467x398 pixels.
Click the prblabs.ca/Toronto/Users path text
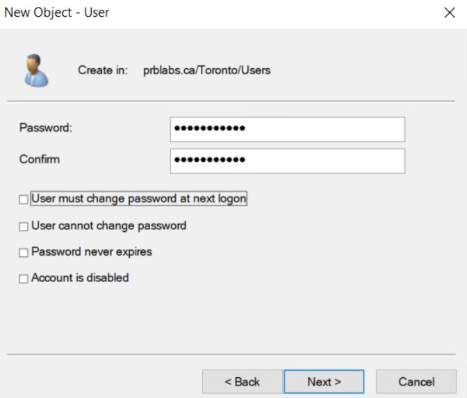point(206,70)
